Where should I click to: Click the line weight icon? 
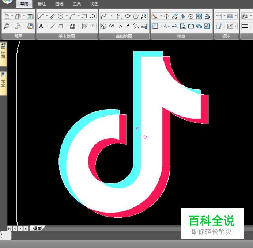(x=245, y=26)
